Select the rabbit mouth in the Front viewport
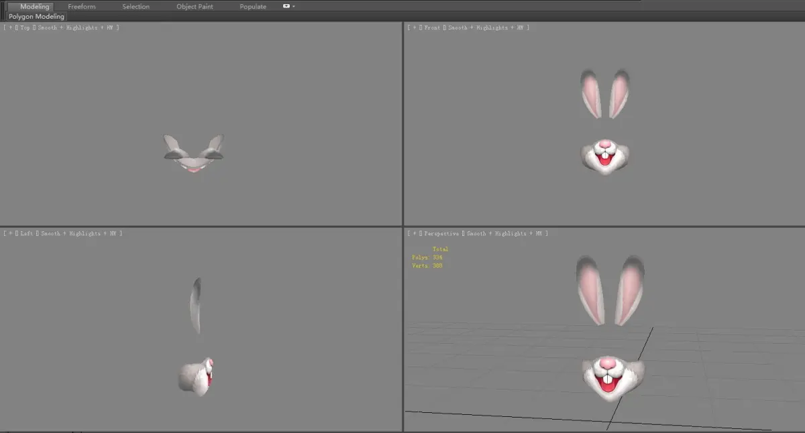Viewport: 805px width, 433px height. 604,158
